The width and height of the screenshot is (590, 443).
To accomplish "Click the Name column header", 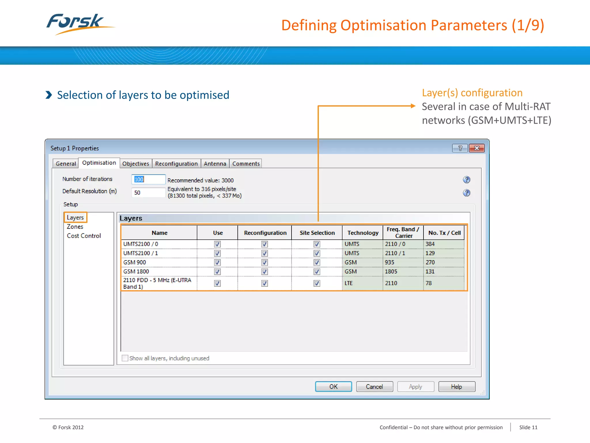I will tap(159, 233).
